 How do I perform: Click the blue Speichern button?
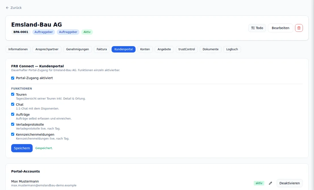click(22, 148)
